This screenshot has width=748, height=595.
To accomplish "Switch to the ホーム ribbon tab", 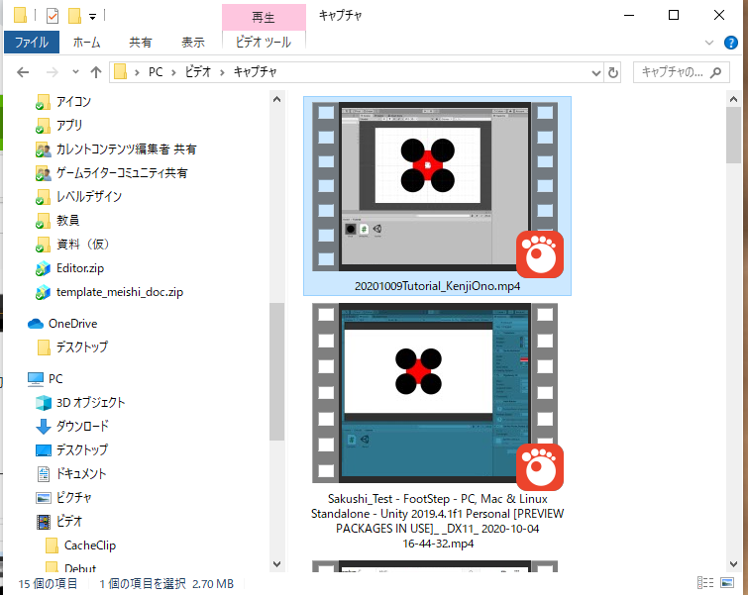I will click(86, 42).
